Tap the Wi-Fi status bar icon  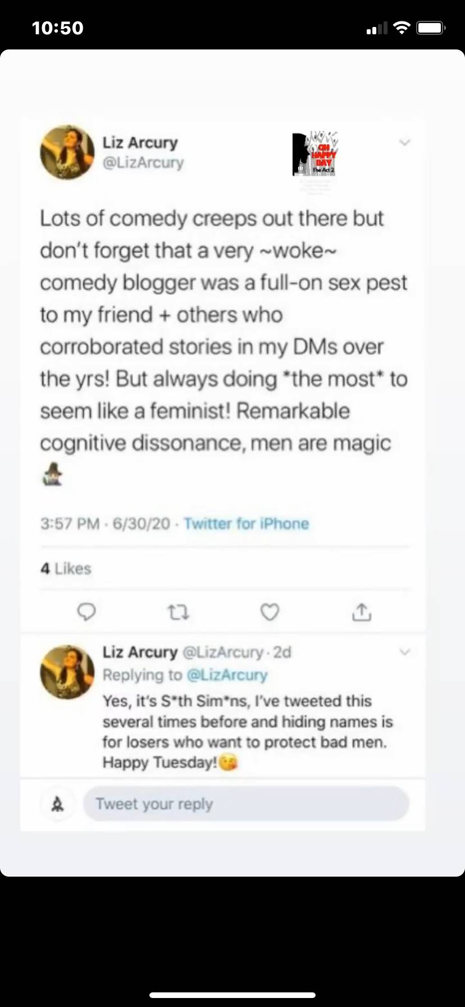tap(402, 28)
